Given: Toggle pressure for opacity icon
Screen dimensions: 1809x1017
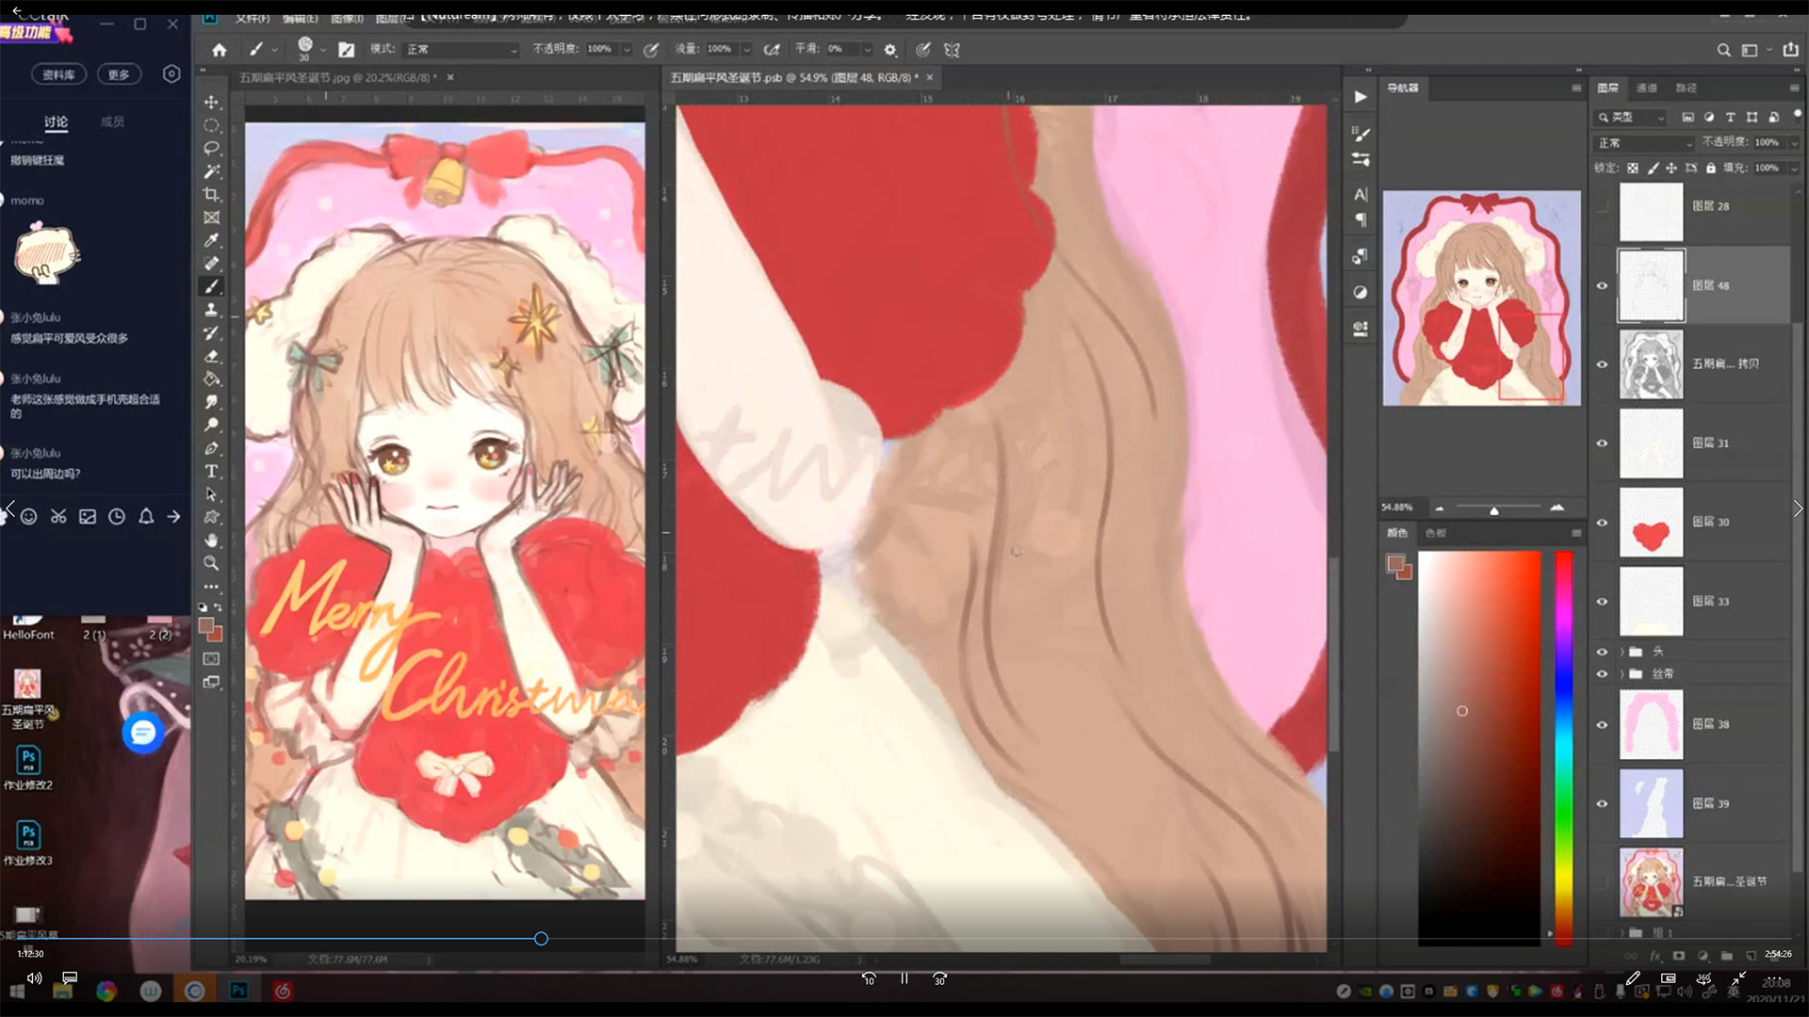Looking at the screenshot, I should click(651, 50).
